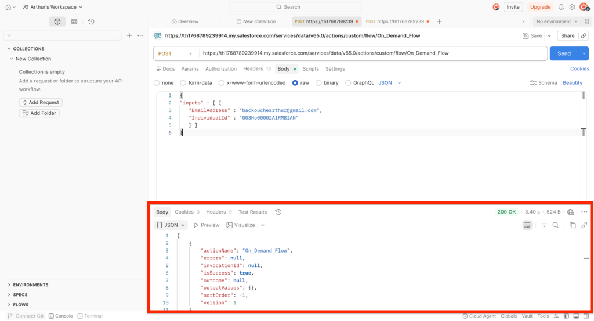Click the search icon in response toolbar

tap(555, 225)
